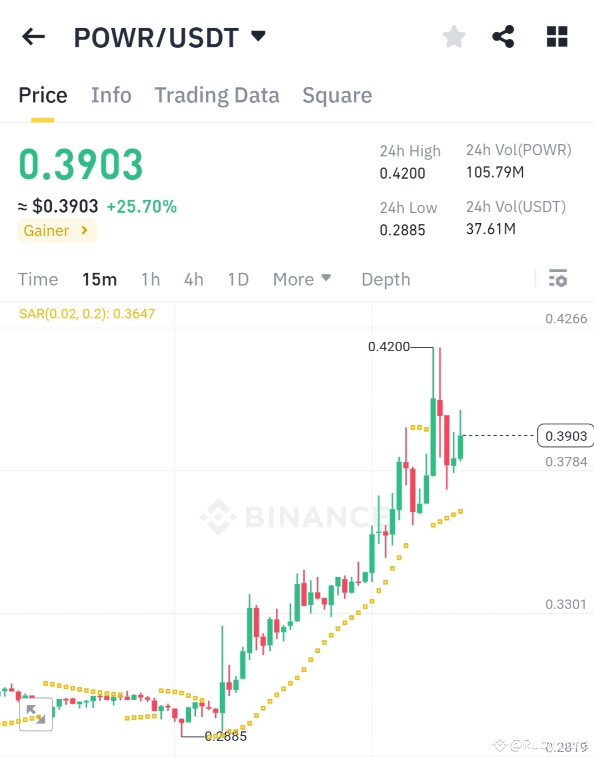Expand the chart to fullscreen
Viewport: 594px width, 757px height.
pyautogui.click(x=36, y=715)
